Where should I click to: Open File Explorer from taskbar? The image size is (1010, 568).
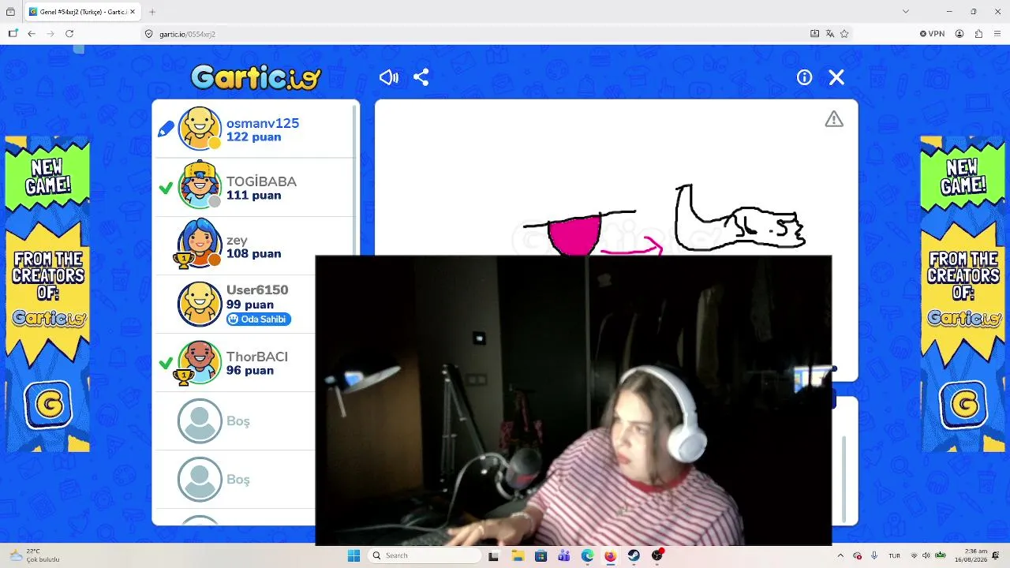[517, 555]
